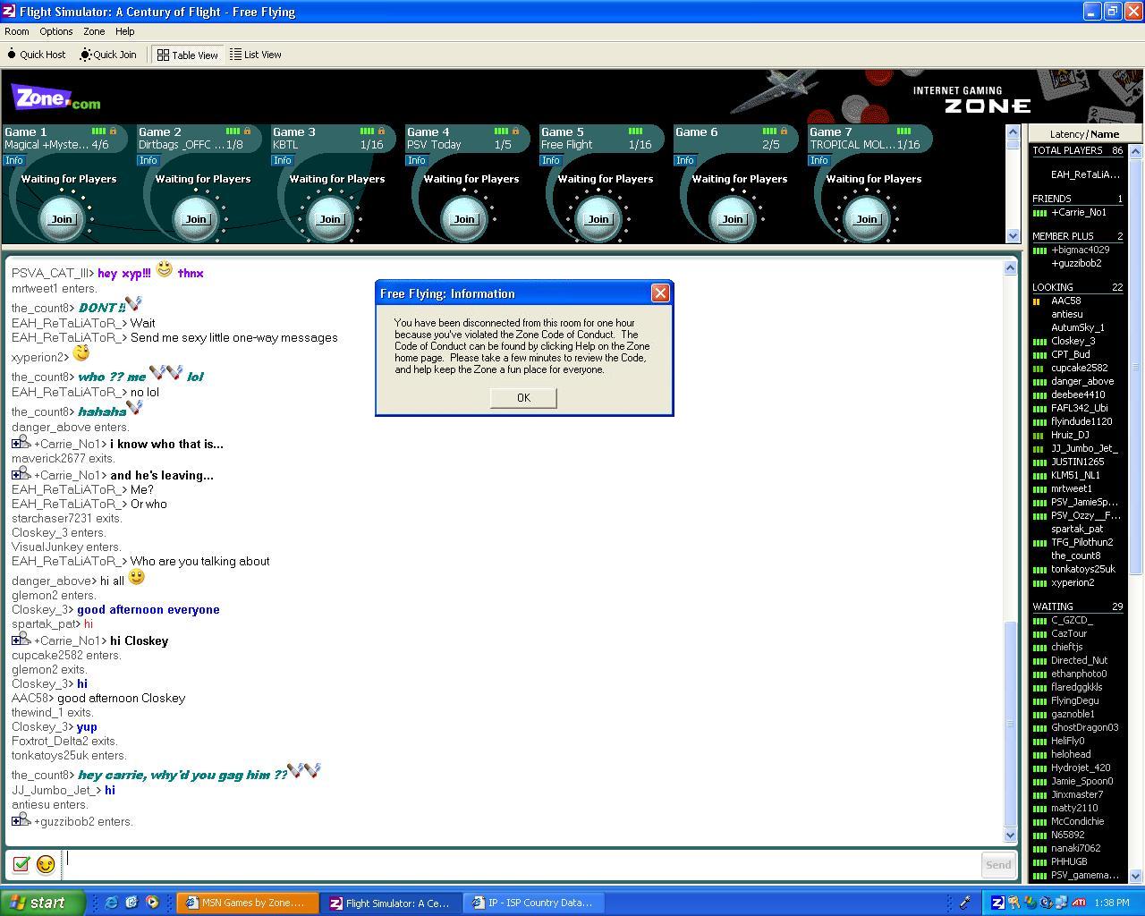
Task: Click the chat log scroll up arrow
Action: point(1011,267)
